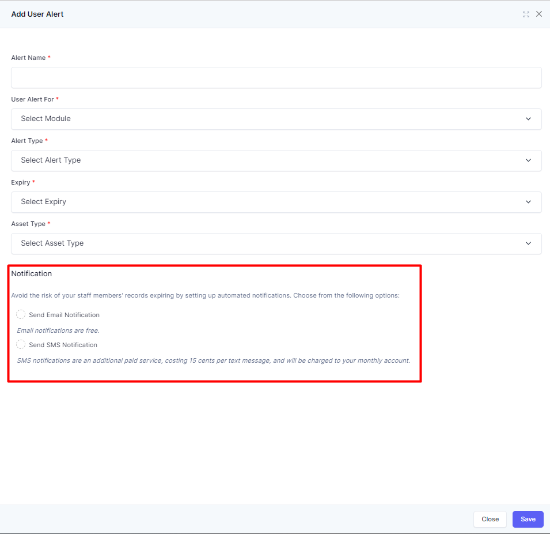Viewport: 550px width, 534px height.
Task: Click the Notification section heading
Action: coord(32,274)
